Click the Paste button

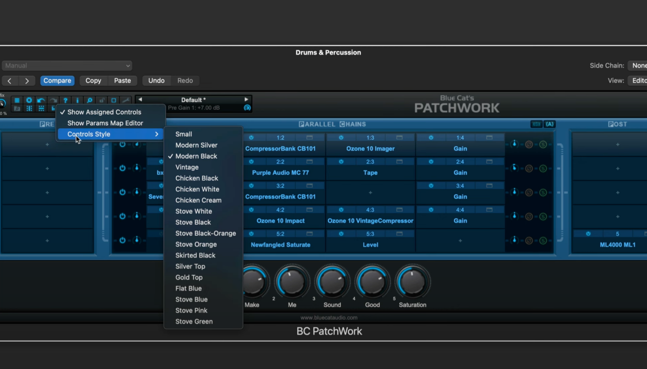click(122, 80)
